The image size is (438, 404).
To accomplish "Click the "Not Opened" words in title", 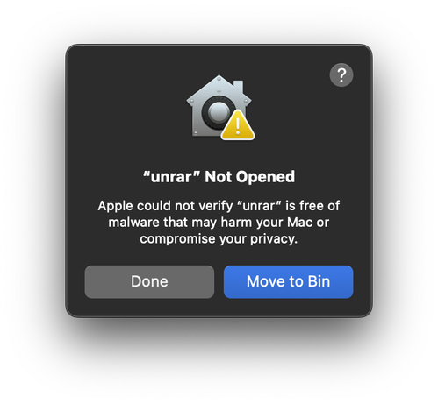I will coord(249,177).
